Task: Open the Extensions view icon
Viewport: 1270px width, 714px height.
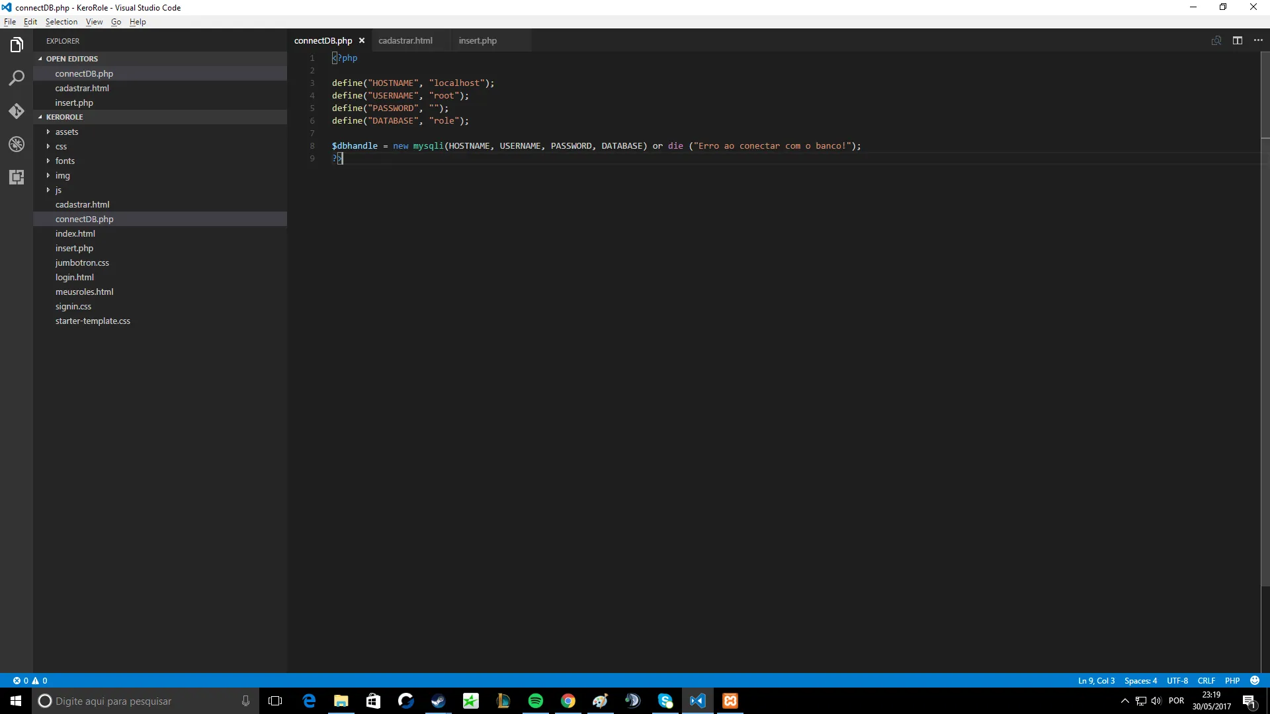Action: [x=17, y=177]
